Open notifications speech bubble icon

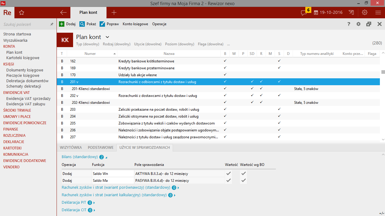point(304,13)
